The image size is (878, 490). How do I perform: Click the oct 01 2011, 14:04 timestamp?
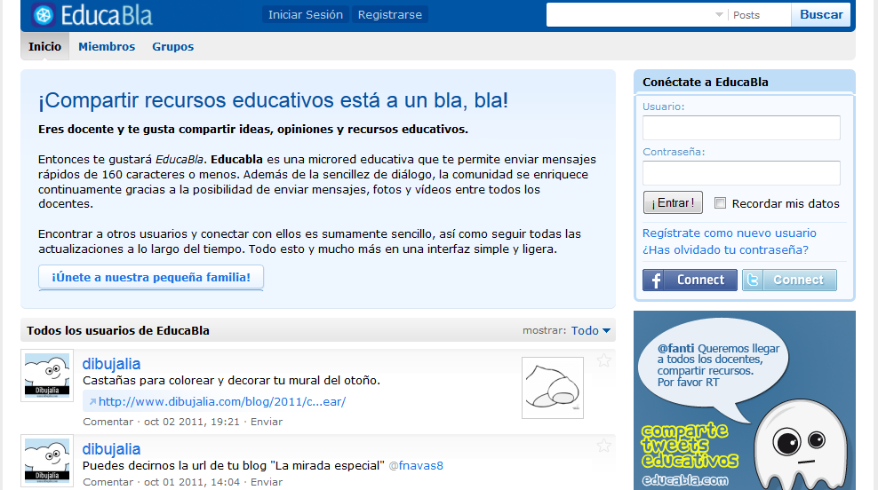tap(191, 482)
